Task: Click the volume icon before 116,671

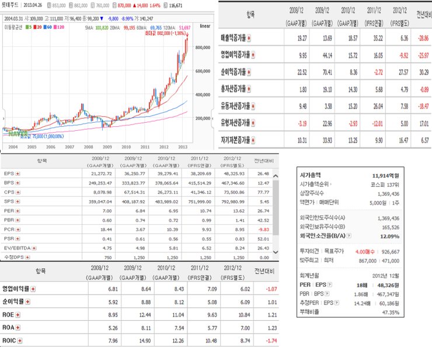Action: pos(165,5)
